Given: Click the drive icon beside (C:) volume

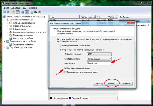Looking at the screenshot, I should point(51,20).
